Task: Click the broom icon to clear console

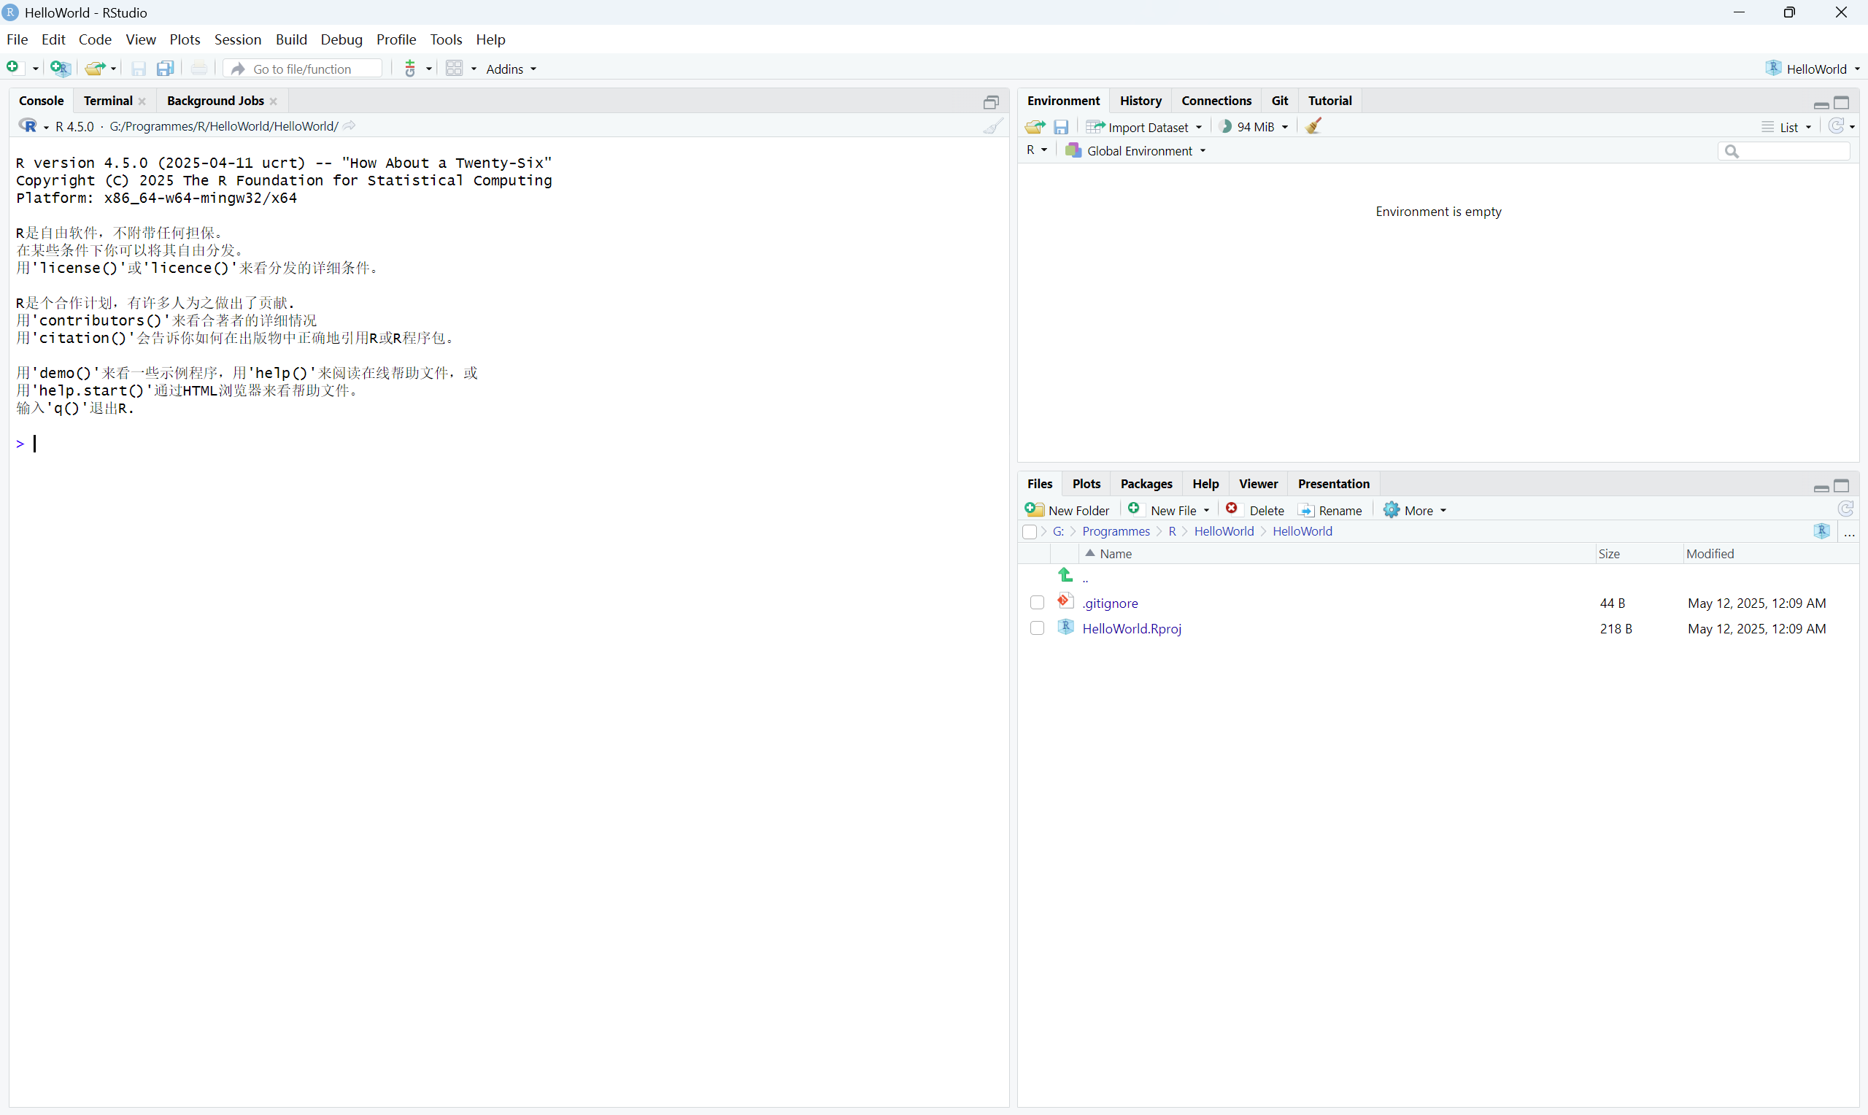Action: coord(993,126)
